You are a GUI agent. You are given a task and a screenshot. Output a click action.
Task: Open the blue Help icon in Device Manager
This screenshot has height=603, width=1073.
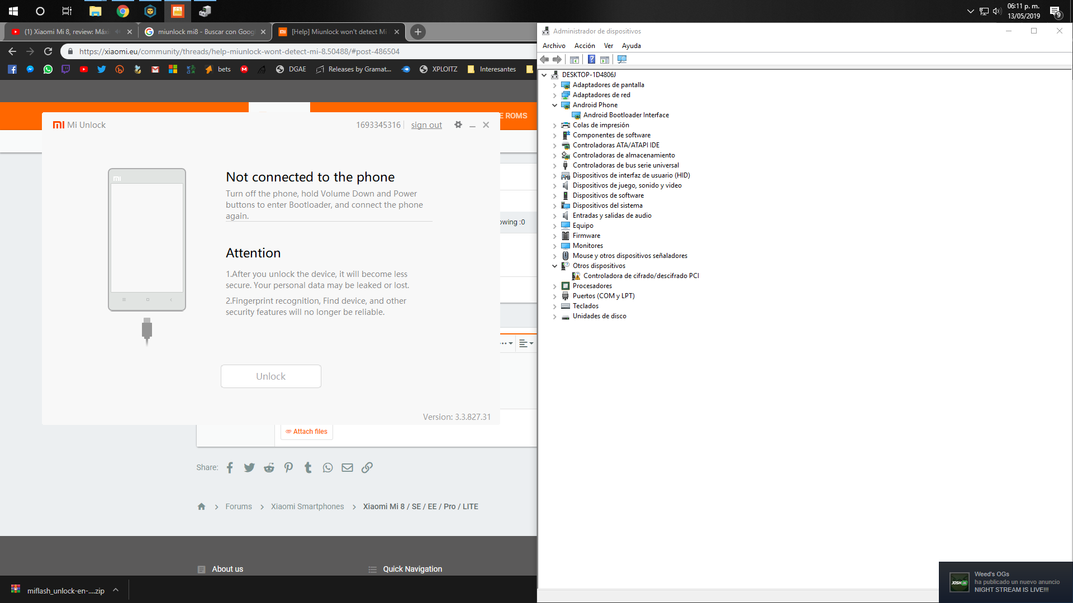click(x=591, y=60)
